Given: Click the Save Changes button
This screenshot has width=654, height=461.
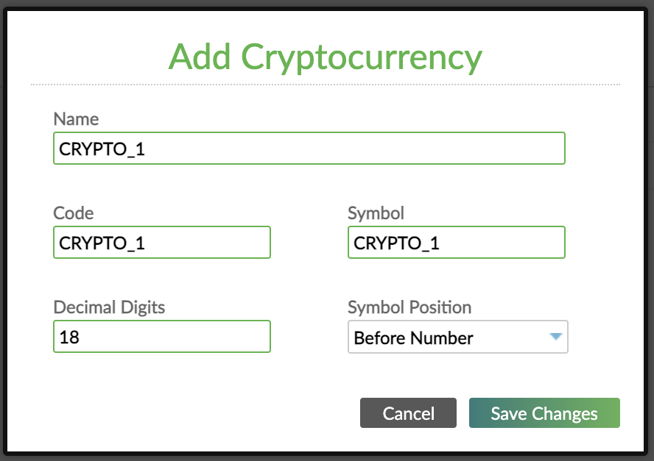Looking at the screenshot, I should pos(544,413).
